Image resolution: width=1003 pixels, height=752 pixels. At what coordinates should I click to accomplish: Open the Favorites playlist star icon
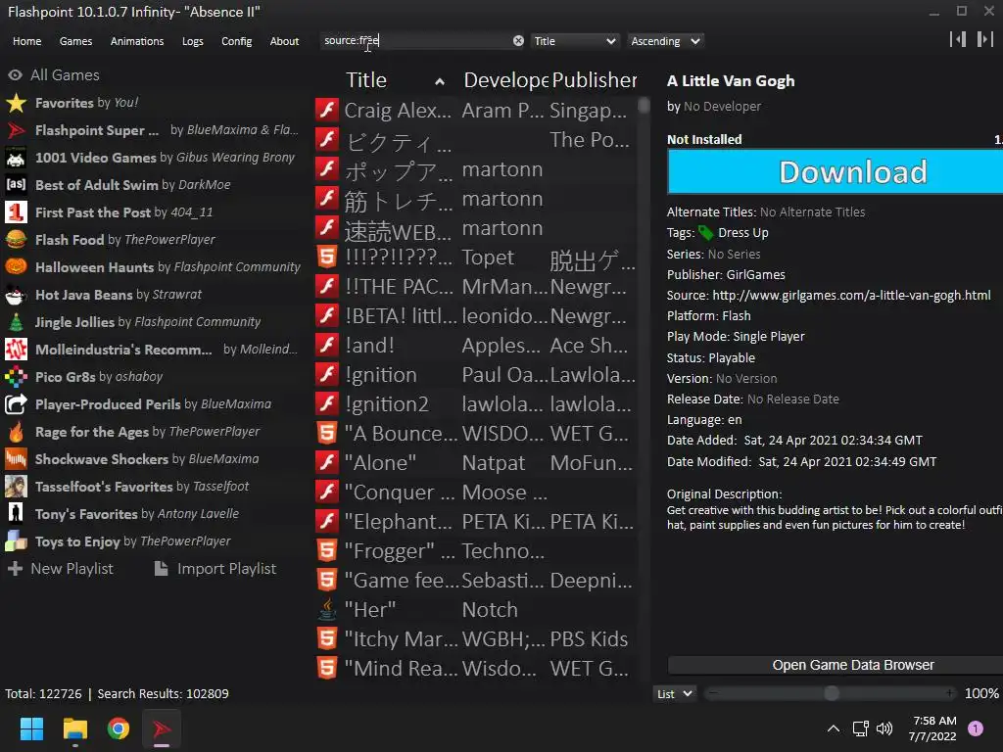tap(16, 103)
